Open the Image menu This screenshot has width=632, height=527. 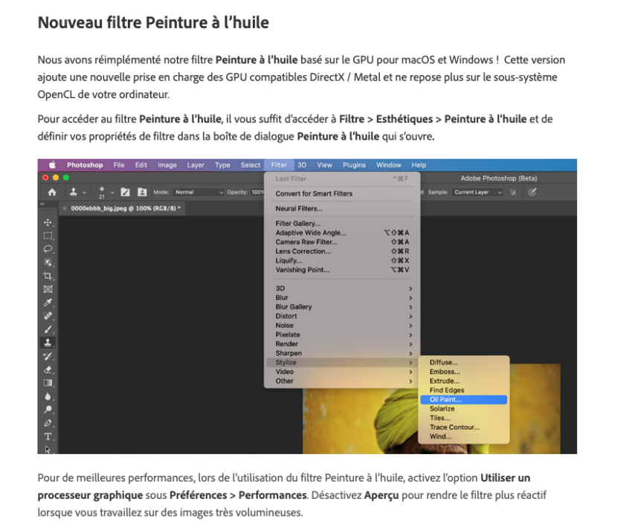point(167,165)
